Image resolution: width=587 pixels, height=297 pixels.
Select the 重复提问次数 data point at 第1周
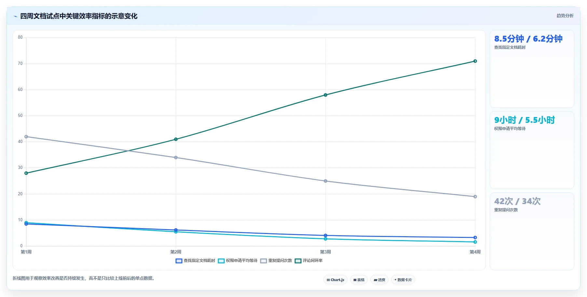[26, 137]
